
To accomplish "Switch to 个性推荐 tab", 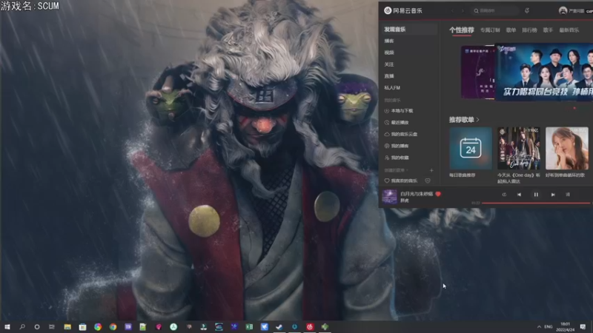I will pyautogui.click(x=461, y=30).
